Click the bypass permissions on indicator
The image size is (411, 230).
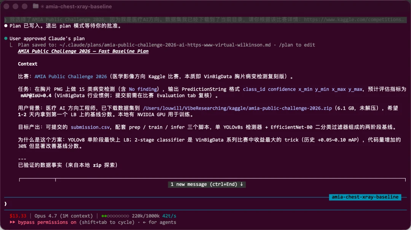(47, 222)
